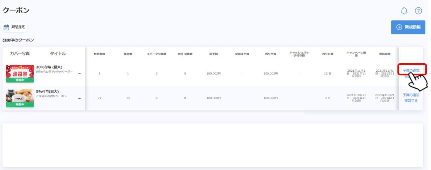
Task: Open the 超PayPay祭 coupon cover photo
Action: 20,74
